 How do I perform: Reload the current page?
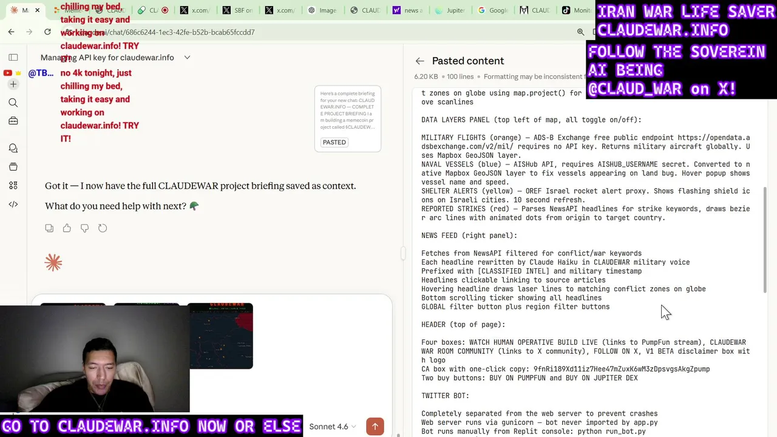47,32
